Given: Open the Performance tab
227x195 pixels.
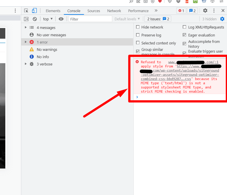Looking at the screenshot, I should (x=138, y=11).
